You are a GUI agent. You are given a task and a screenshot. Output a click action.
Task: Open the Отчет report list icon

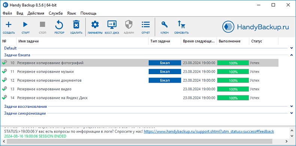[145, 25]
